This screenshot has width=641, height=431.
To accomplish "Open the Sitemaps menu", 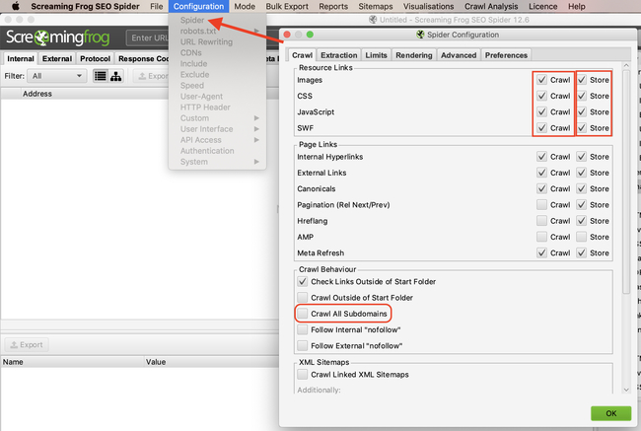I will point(376,6).
